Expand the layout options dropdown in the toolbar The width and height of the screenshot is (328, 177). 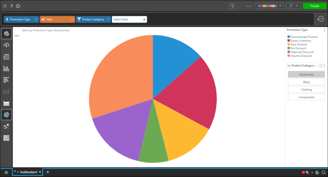click(x=293, y=6)
